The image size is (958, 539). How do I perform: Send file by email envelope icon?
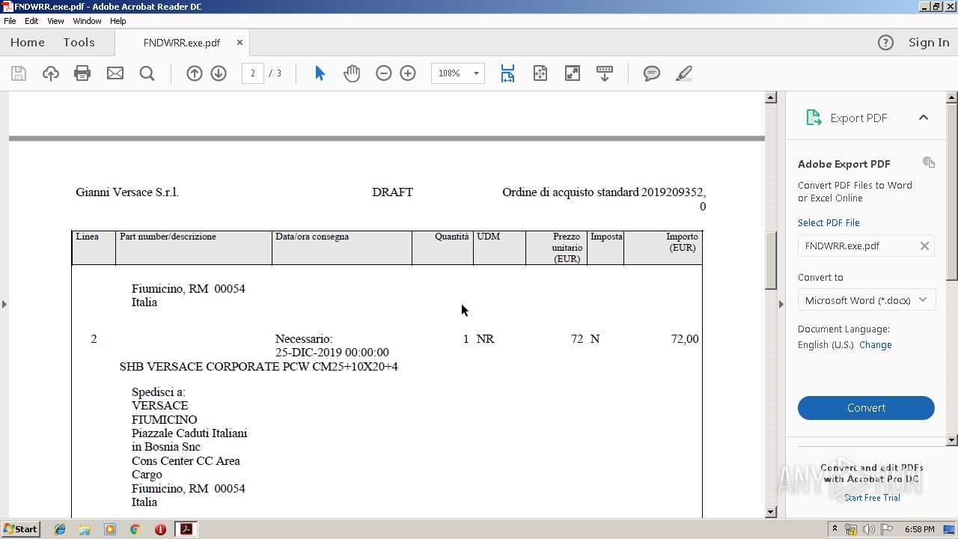[115, 73]
